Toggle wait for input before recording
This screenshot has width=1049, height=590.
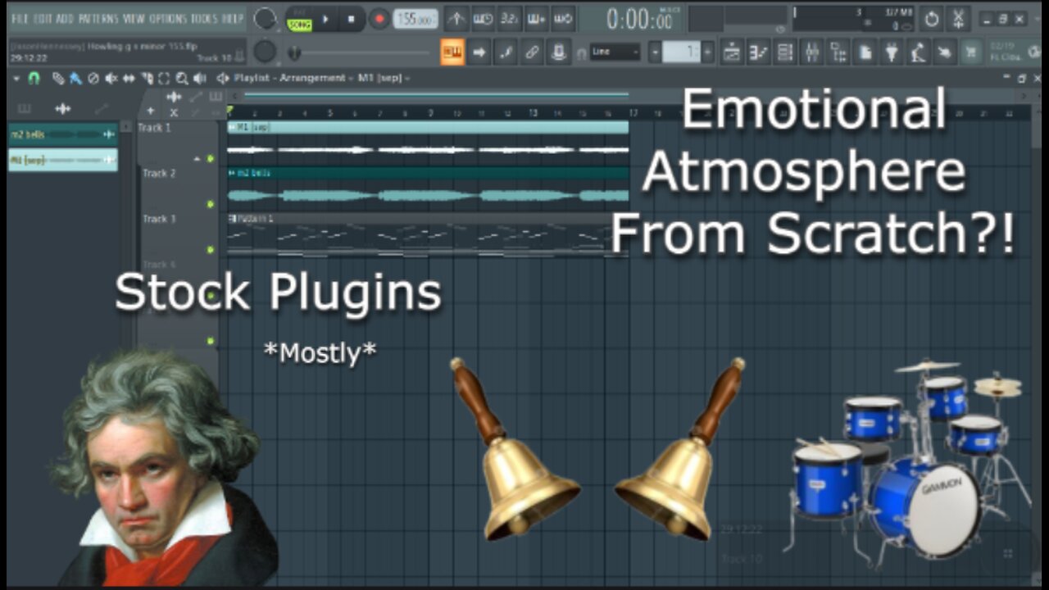[x=484, y=18]
